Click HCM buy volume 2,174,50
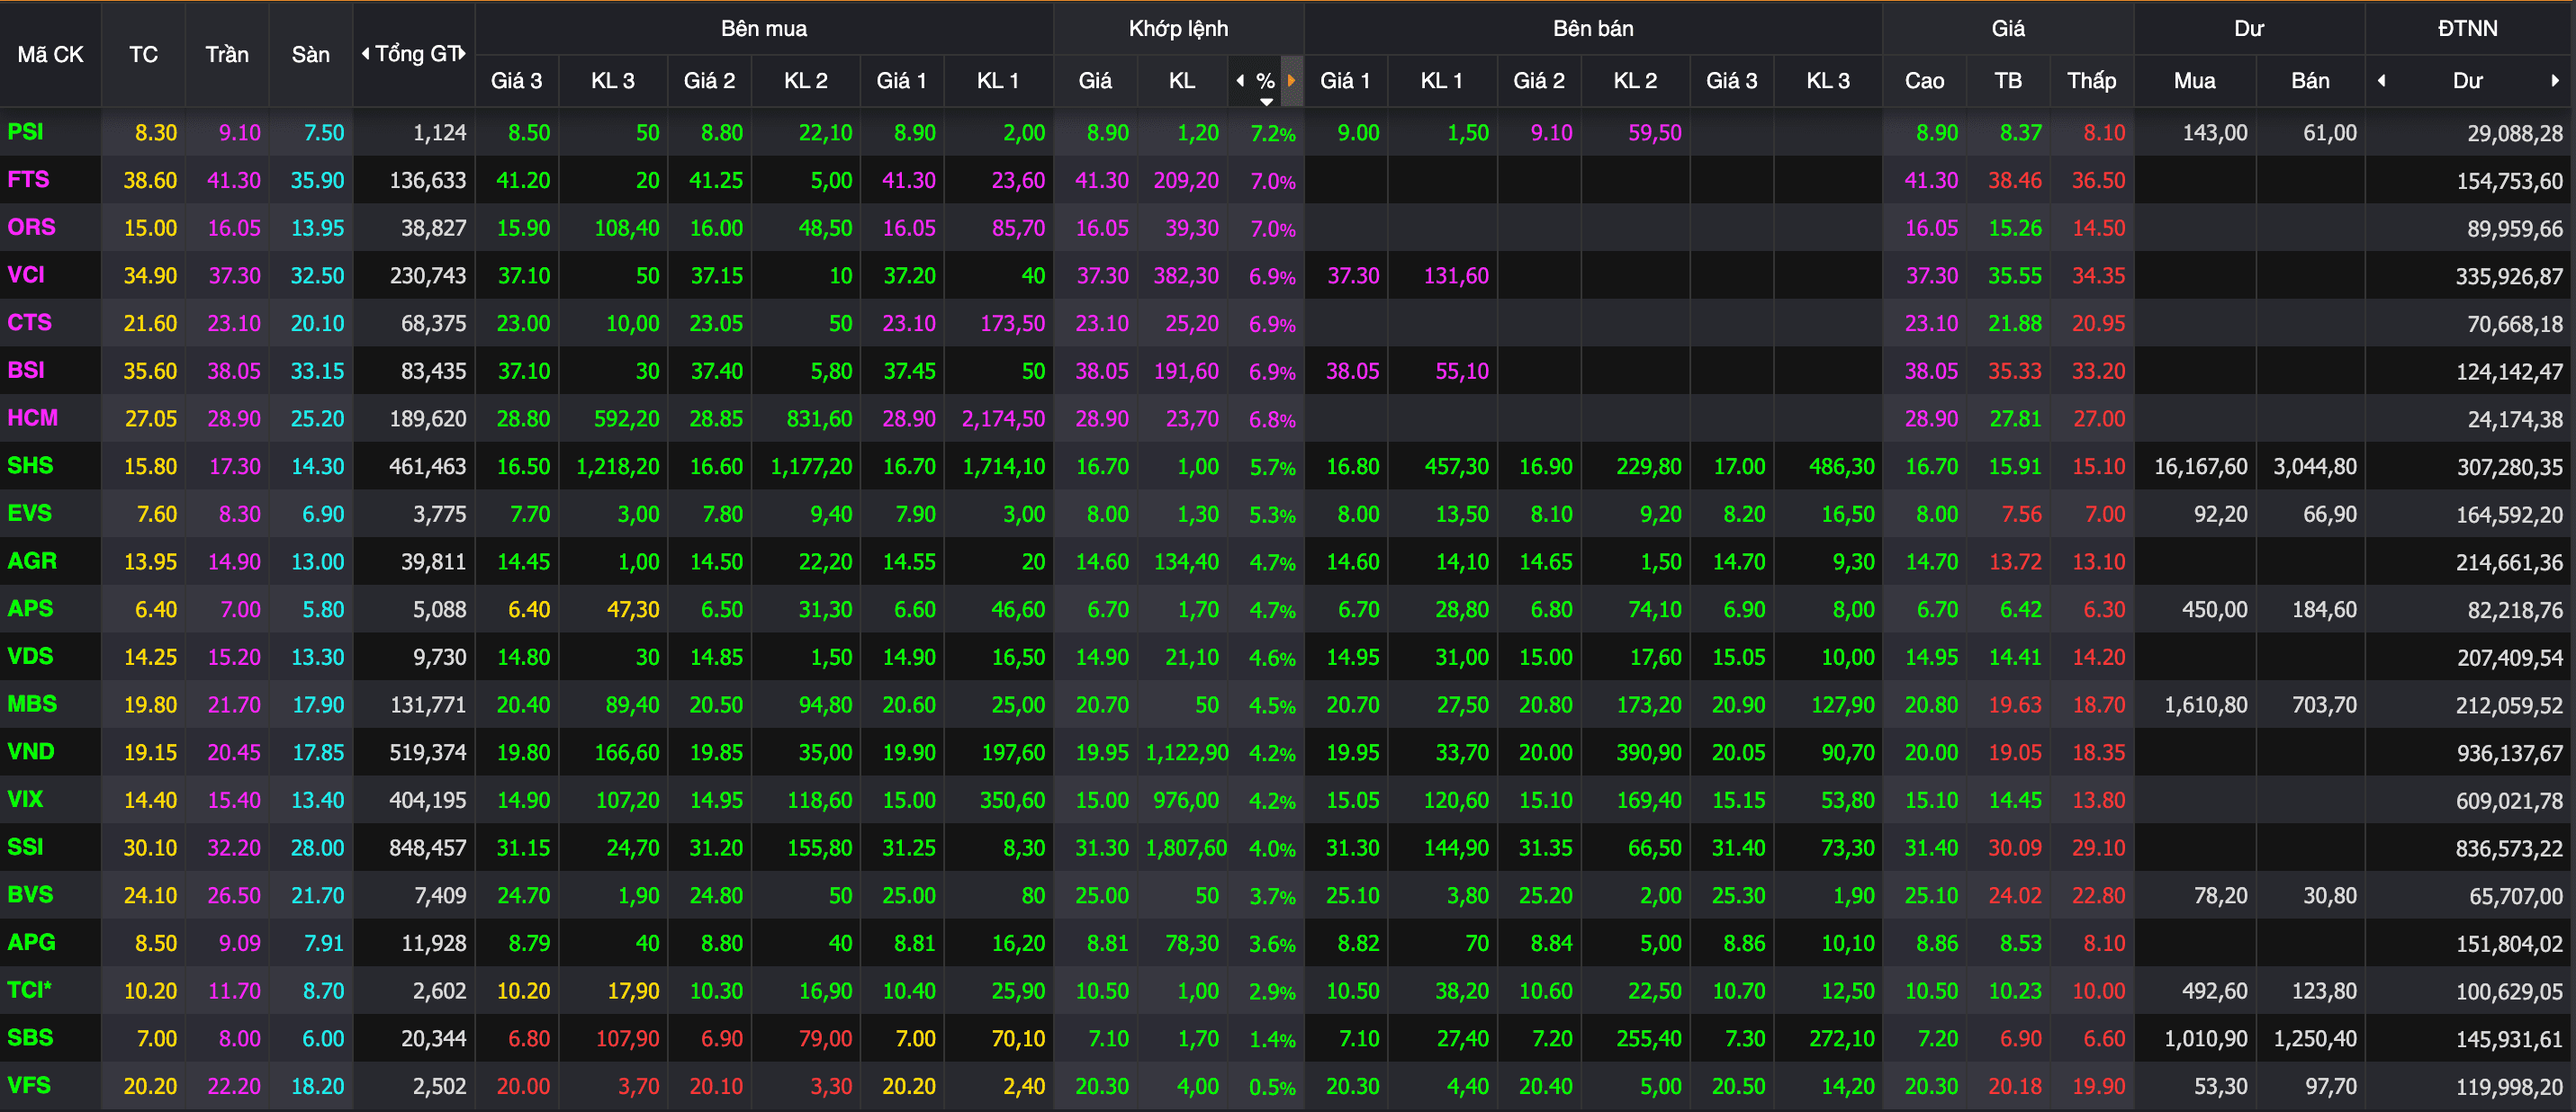This screenshot has height=1112, width=2576. 1003,419
